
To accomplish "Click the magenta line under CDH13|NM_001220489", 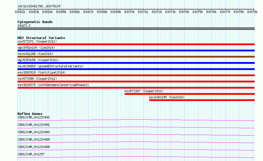I will 136,142.
